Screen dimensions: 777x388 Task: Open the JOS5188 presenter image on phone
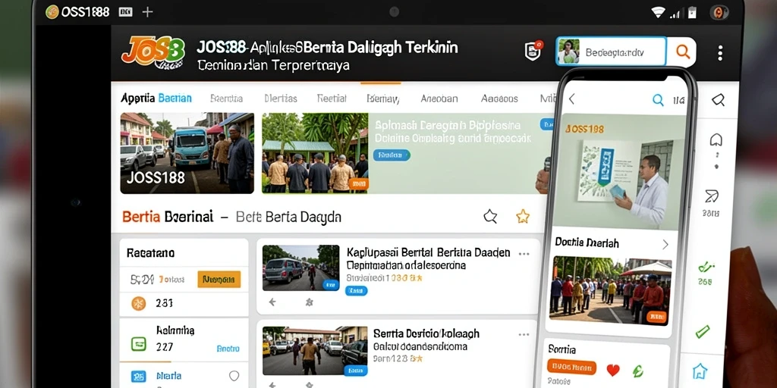[x=619, y=171]
